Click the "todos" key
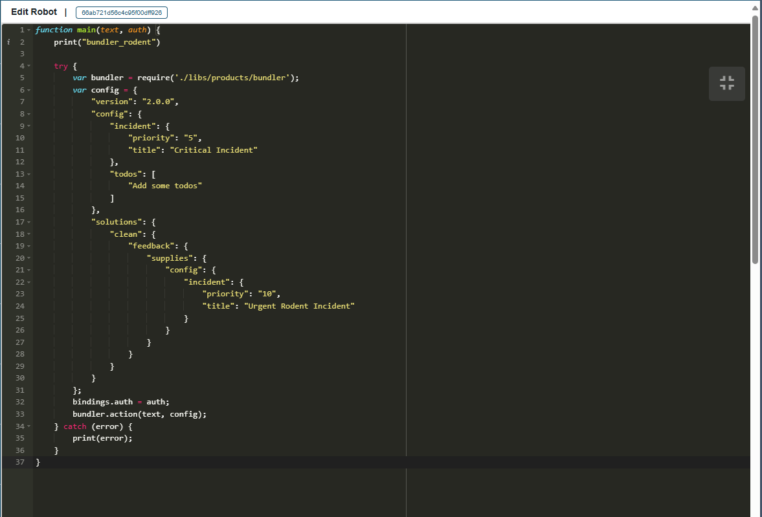The image size is (762, 517). coord(126,174)
